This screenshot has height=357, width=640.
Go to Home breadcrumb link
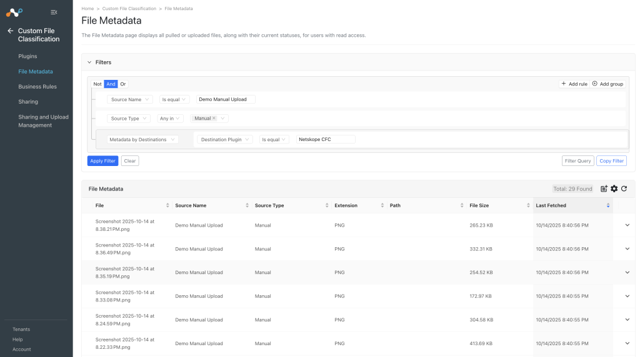coord(87,9)
